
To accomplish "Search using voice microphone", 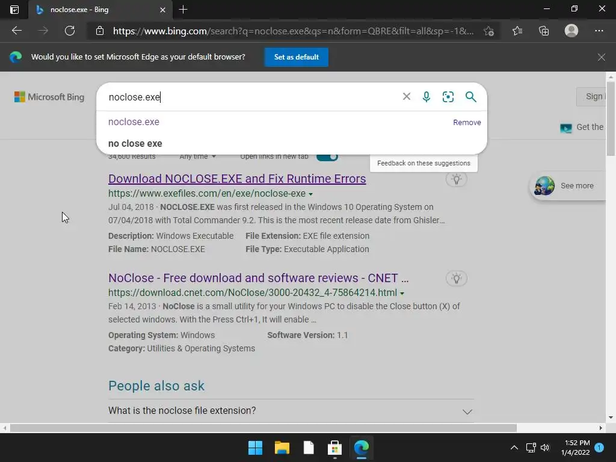I will pyautogui.click(x=427, y=97).
